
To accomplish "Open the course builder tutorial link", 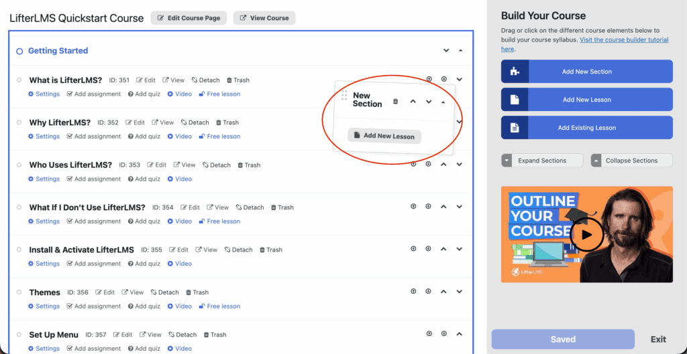I will pyautogui.click(x=624, y=39).
